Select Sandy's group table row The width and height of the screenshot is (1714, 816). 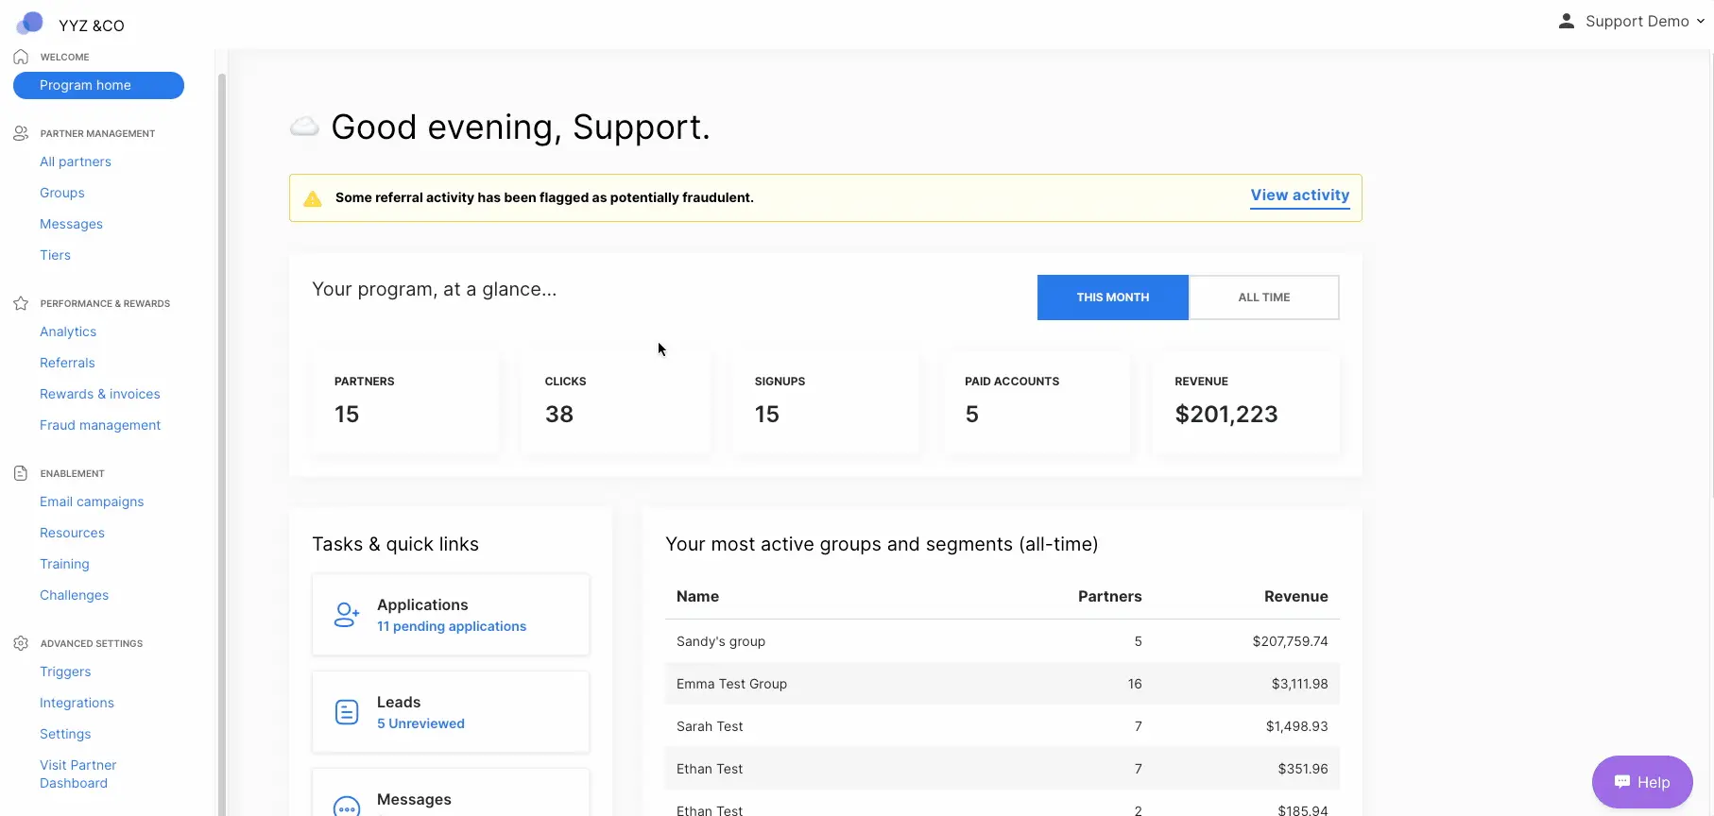pyautogui.click(x=1002, y=641)
